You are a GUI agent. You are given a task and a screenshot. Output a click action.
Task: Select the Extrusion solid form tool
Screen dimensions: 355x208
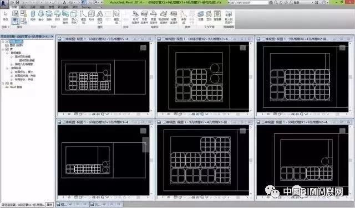(33, 16)
